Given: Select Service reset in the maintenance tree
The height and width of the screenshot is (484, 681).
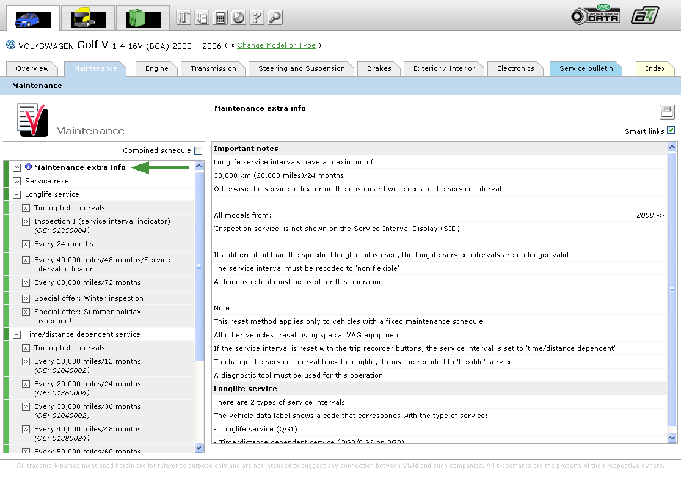Looking at the screenshot, I should point(48,181).
